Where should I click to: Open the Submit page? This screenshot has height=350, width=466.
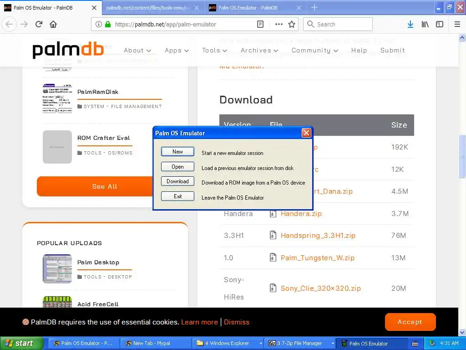click(392, 50)
